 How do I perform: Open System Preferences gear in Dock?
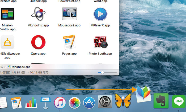point(105,102)
